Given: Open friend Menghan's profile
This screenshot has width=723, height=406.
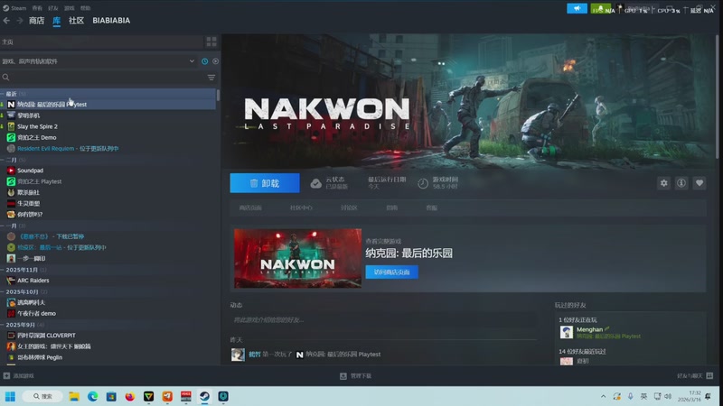Looking at the screenshot, I should coord(590,329).
